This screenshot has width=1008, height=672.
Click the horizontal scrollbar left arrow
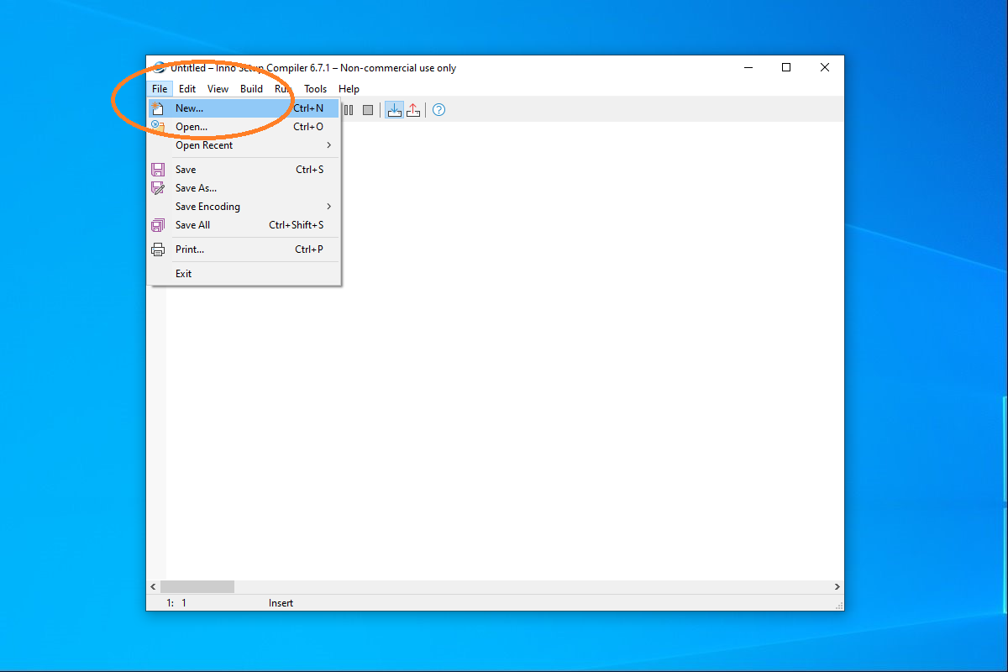point(153,587)
